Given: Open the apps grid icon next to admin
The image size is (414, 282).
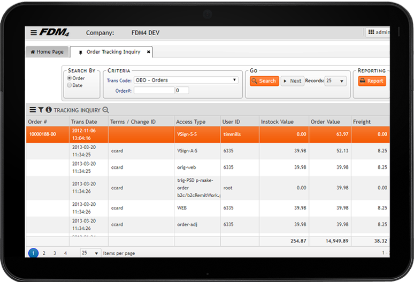Looking at the screenshot, I should 371,32.
